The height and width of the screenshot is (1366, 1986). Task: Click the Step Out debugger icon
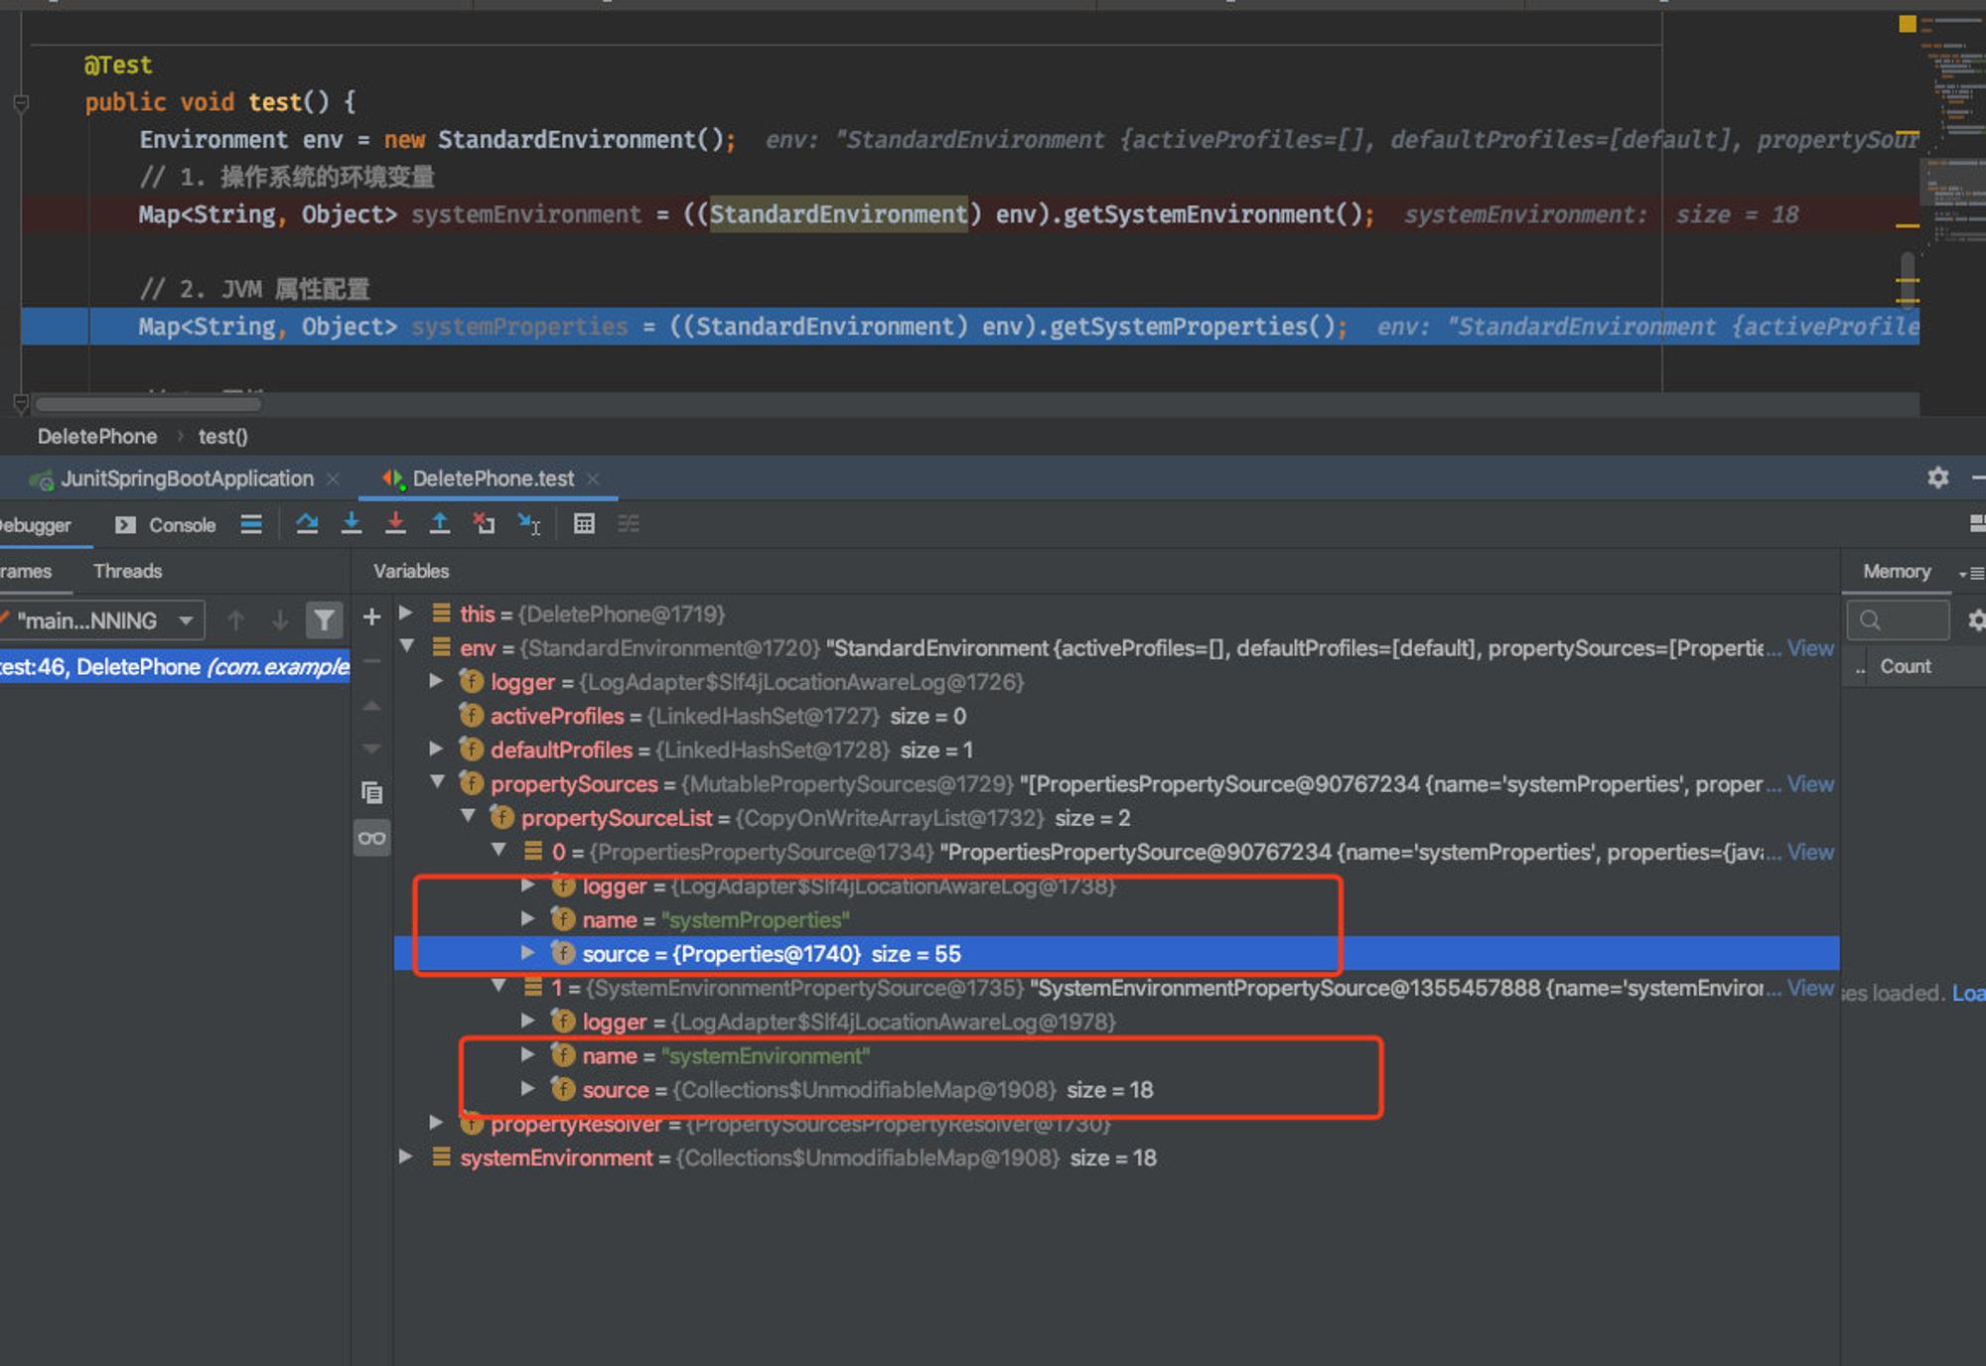pos(440,523)
